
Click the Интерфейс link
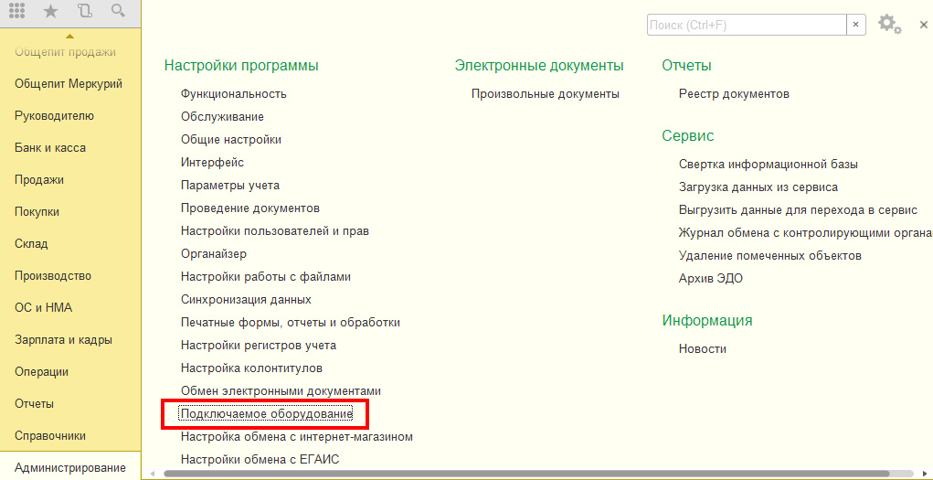pos(212,163)
